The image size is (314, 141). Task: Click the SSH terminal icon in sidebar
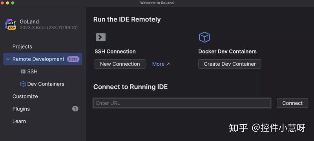(23, 71)
